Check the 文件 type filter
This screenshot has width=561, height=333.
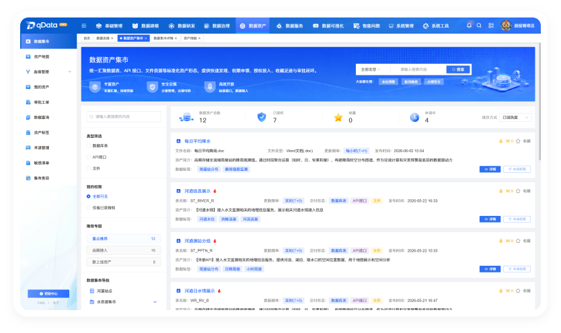(89, 168)
